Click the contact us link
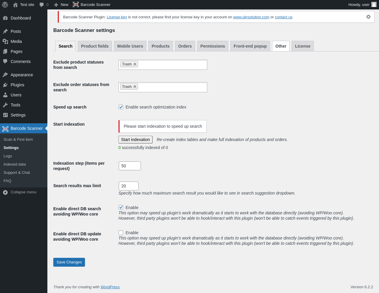This screenshot has width=379, height=293. (284, 17)
